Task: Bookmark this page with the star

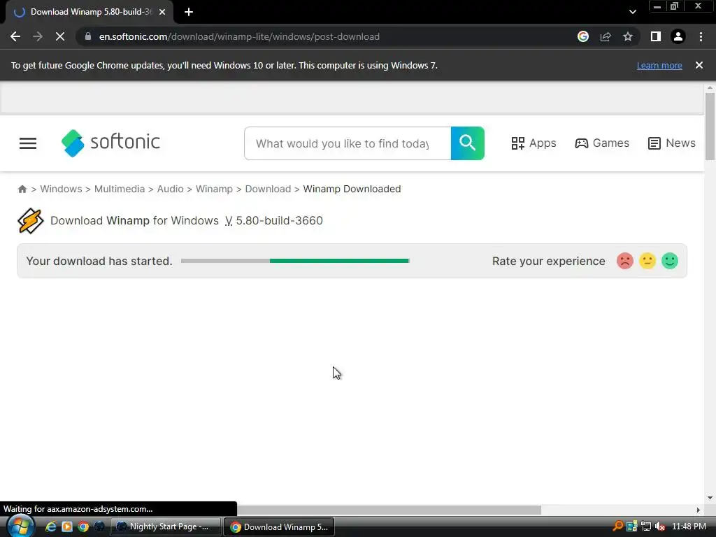Action: [x=628, y=36]
